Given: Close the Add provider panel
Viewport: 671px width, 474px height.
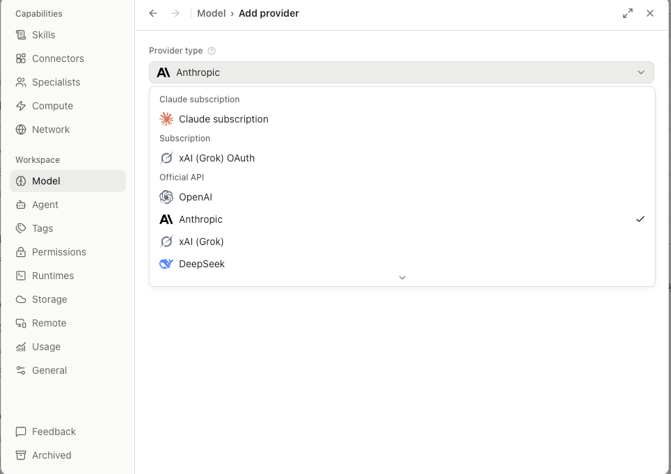Looking at the screenshot, I should click(650, 13).
